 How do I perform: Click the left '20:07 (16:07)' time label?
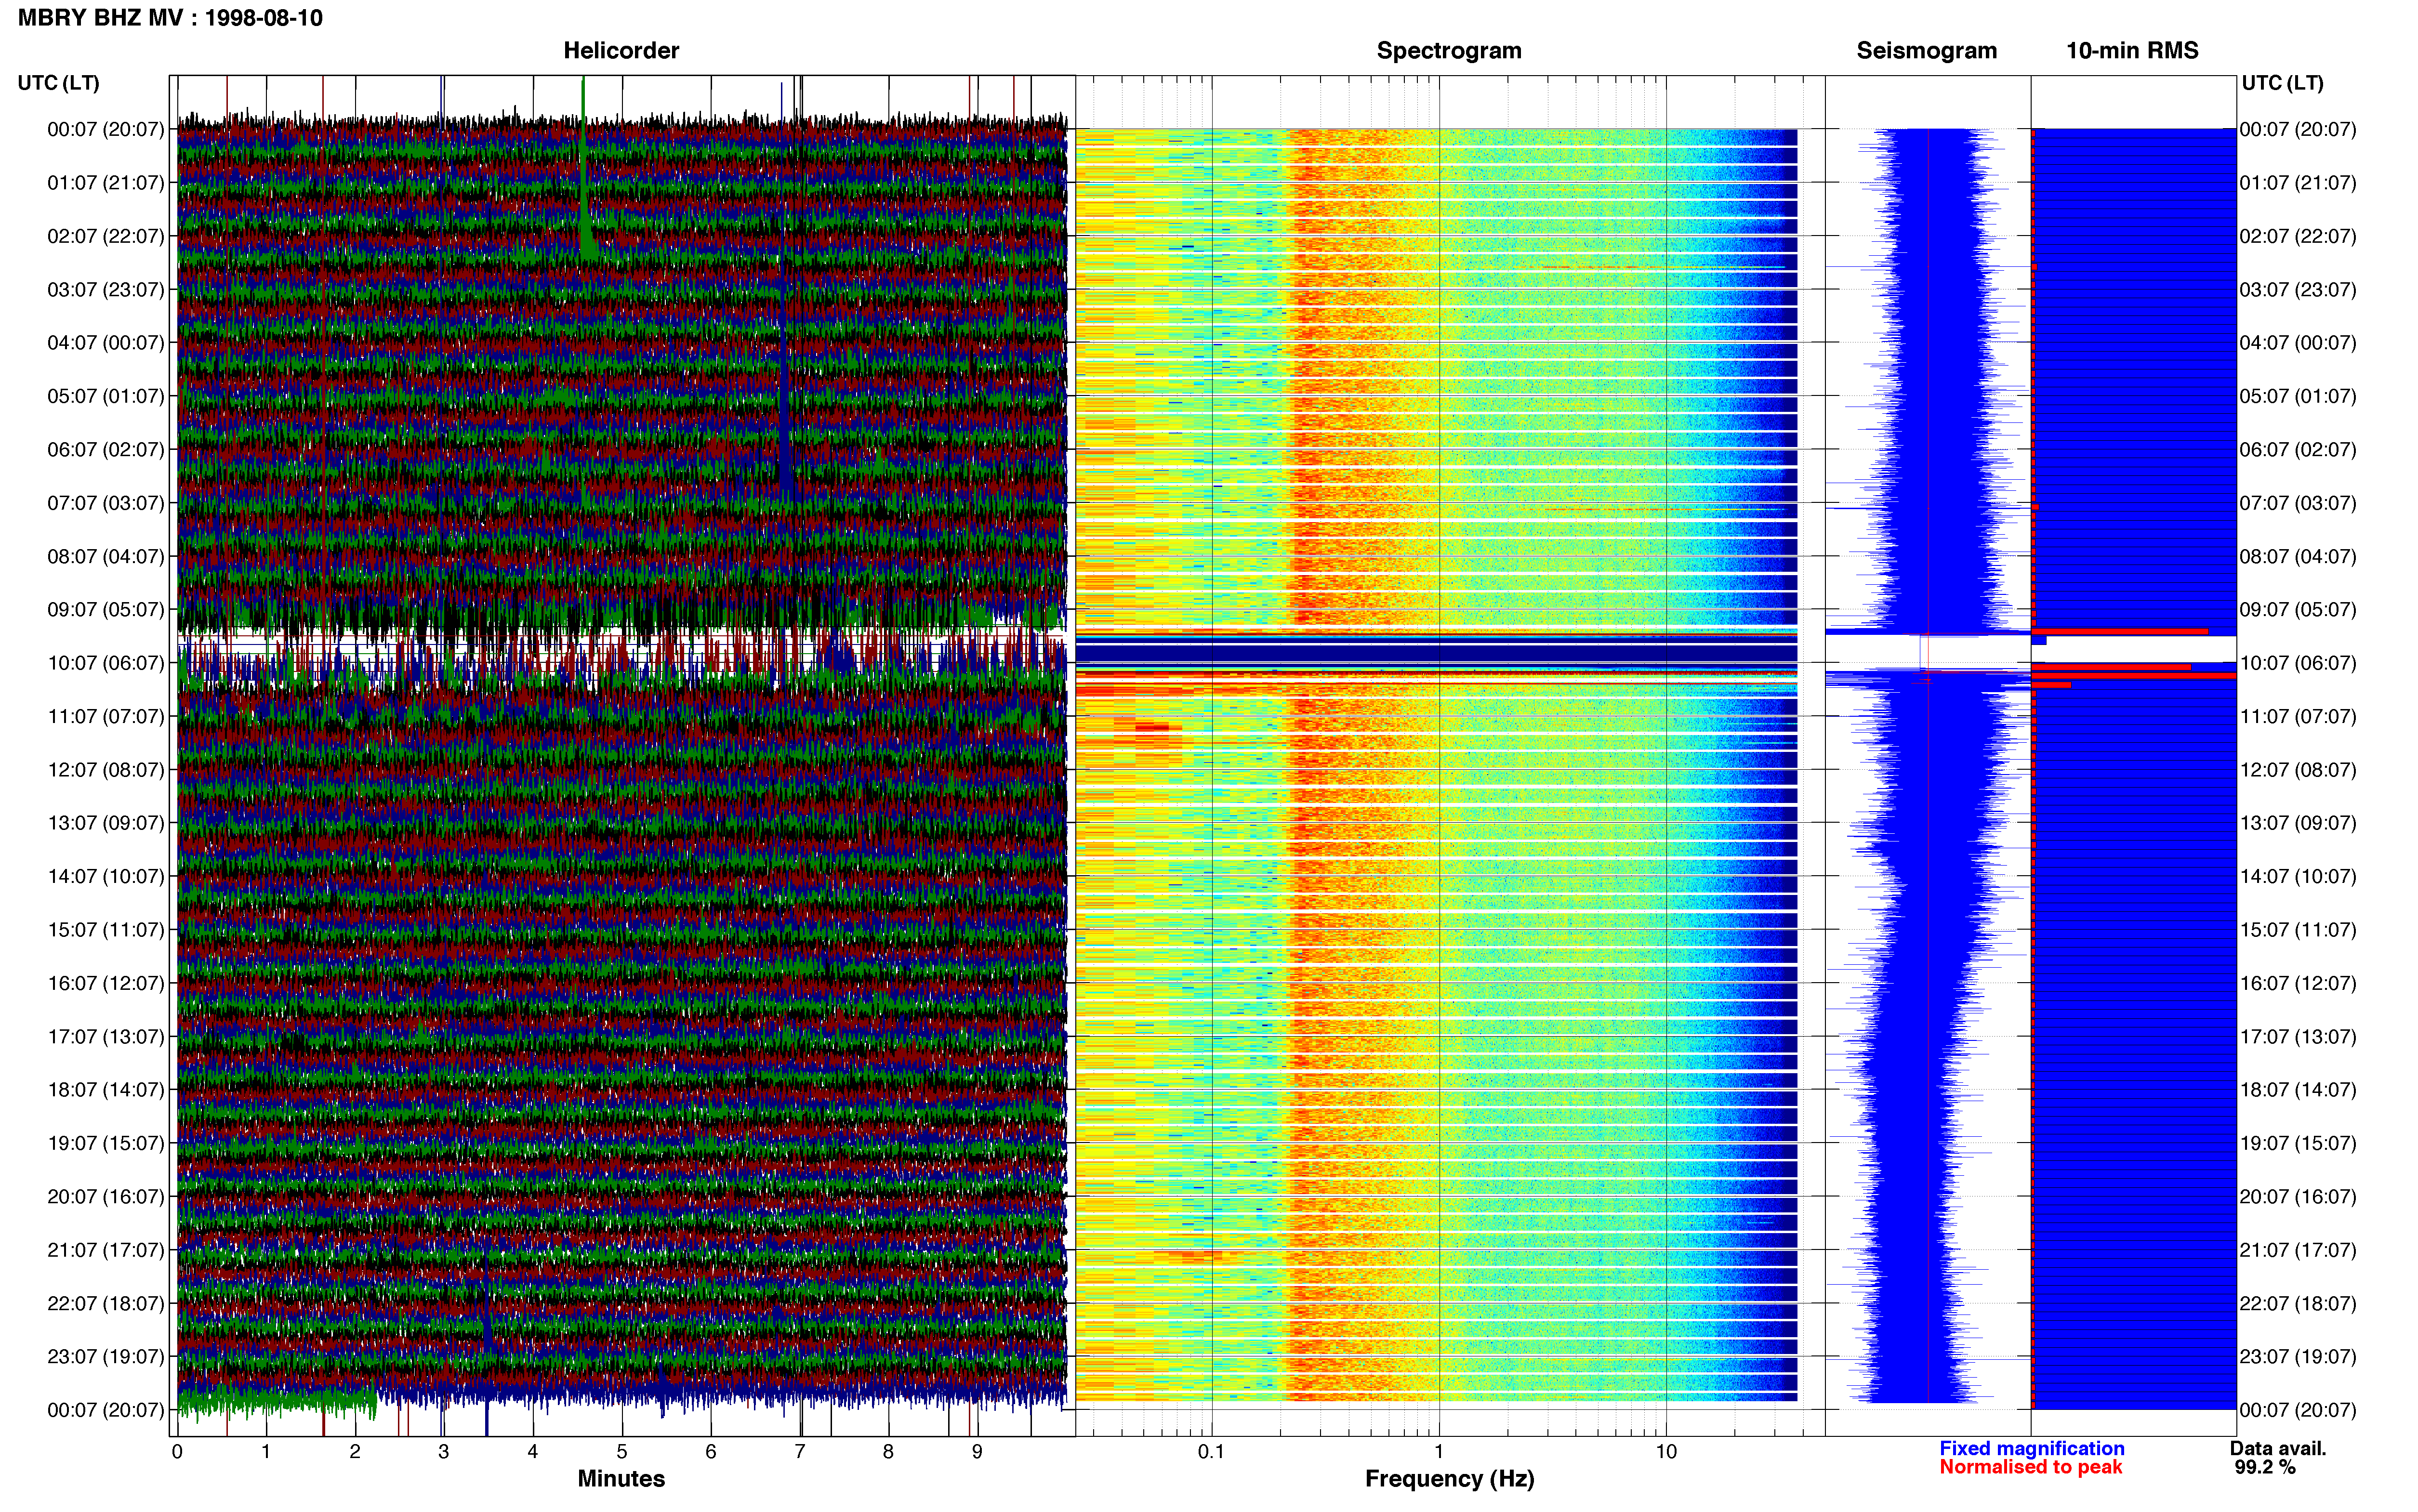coord(106,1197)
